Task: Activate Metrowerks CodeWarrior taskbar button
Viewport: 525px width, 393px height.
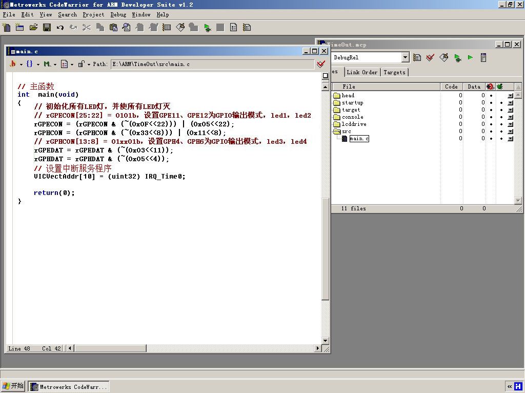Action: pos(69,387)
